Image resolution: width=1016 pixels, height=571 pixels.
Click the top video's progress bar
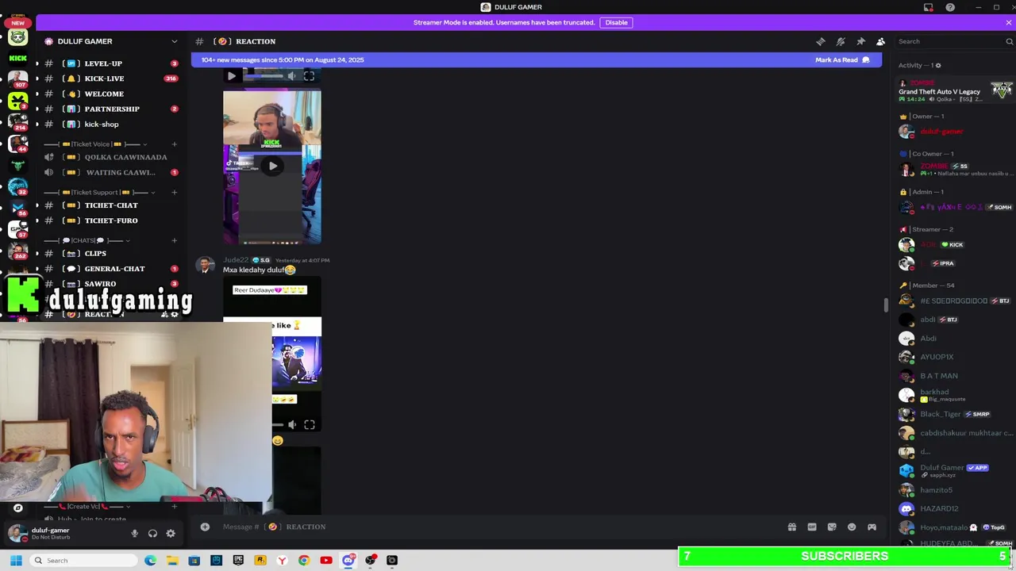coord(262,76)
